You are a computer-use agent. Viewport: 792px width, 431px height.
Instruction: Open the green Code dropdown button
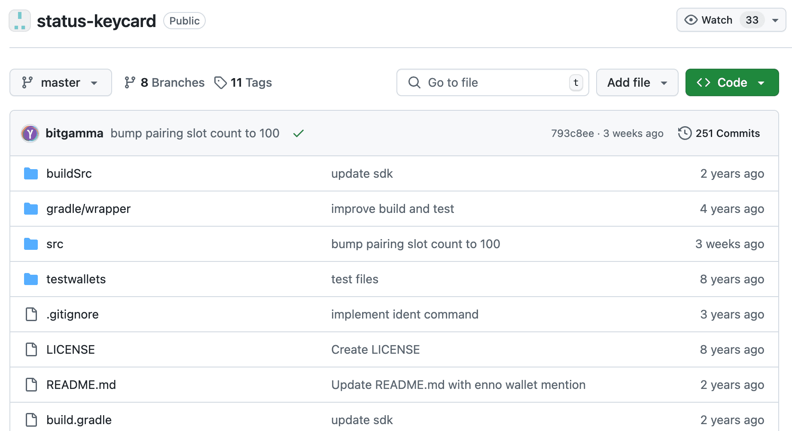click(732, 82)
